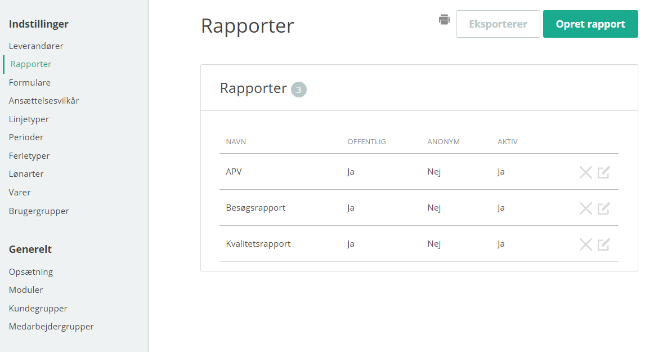Click the ANONYM column header
654x352 pixels.
click(444, 142)
